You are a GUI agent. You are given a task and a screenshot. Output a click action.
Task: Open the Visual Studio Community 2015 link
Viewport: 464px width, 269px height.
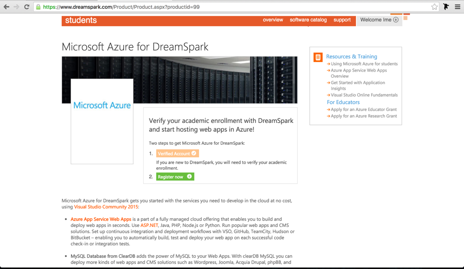click(x=106, y=207)
